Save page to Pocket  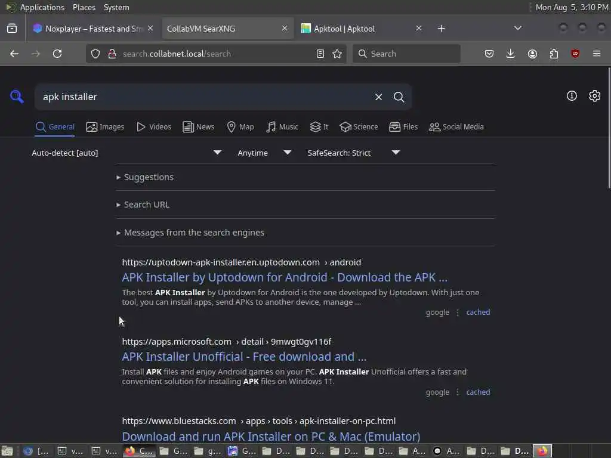point(489,54)
